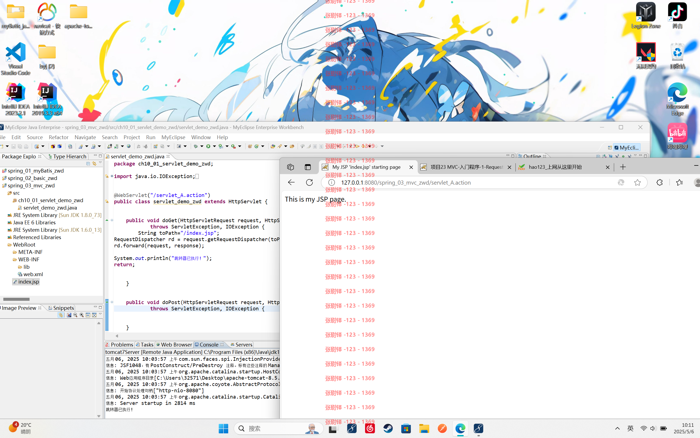Open the navicat shortcut on the desktop
The height and width of the screenshot is (438, 700).
click(x=47, y=19)
